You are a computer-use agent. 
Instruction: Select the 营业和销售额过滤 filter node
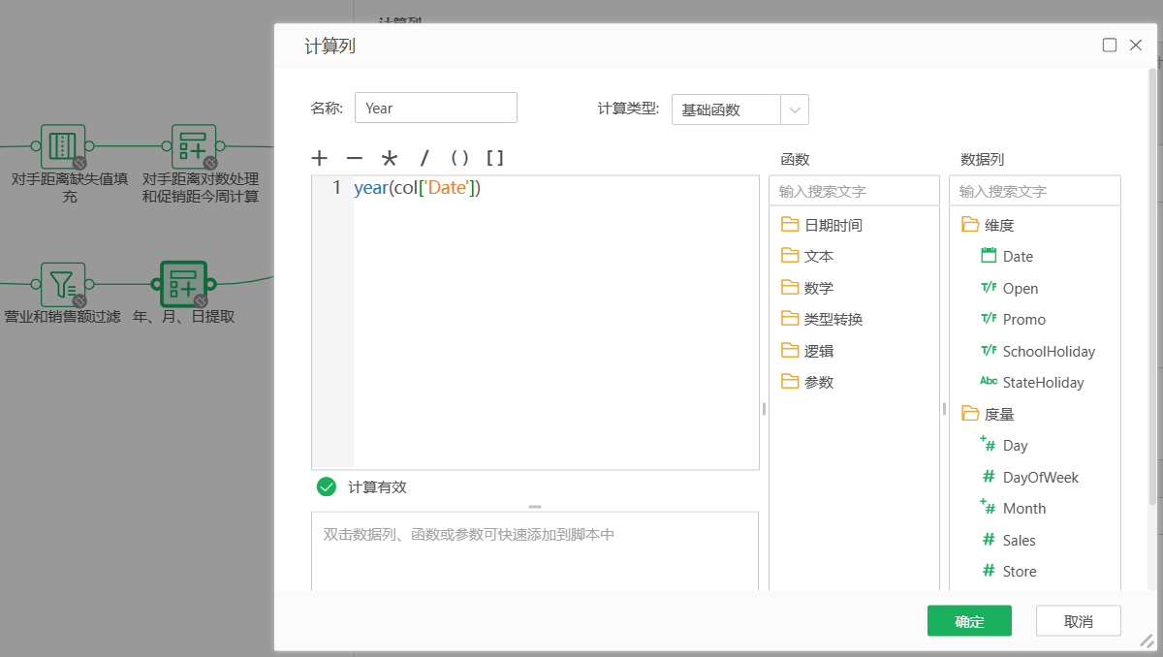point(63,284)
